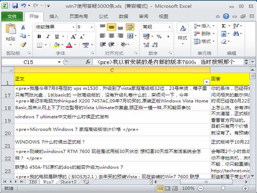
Task: Copy selection with copy icon
Action: tap(23, 36)
